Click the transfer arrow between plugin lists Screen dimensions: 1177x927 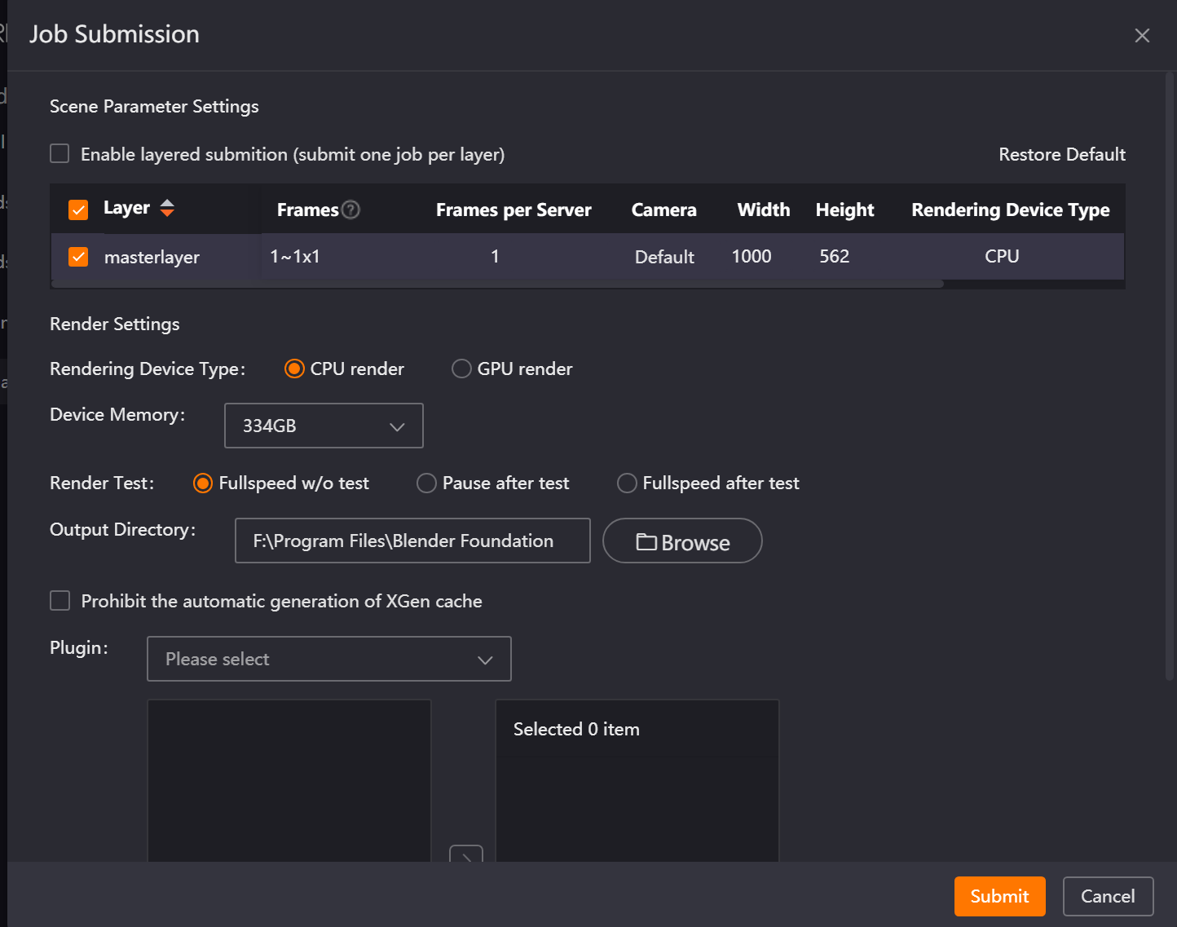(x=466, y=854)
